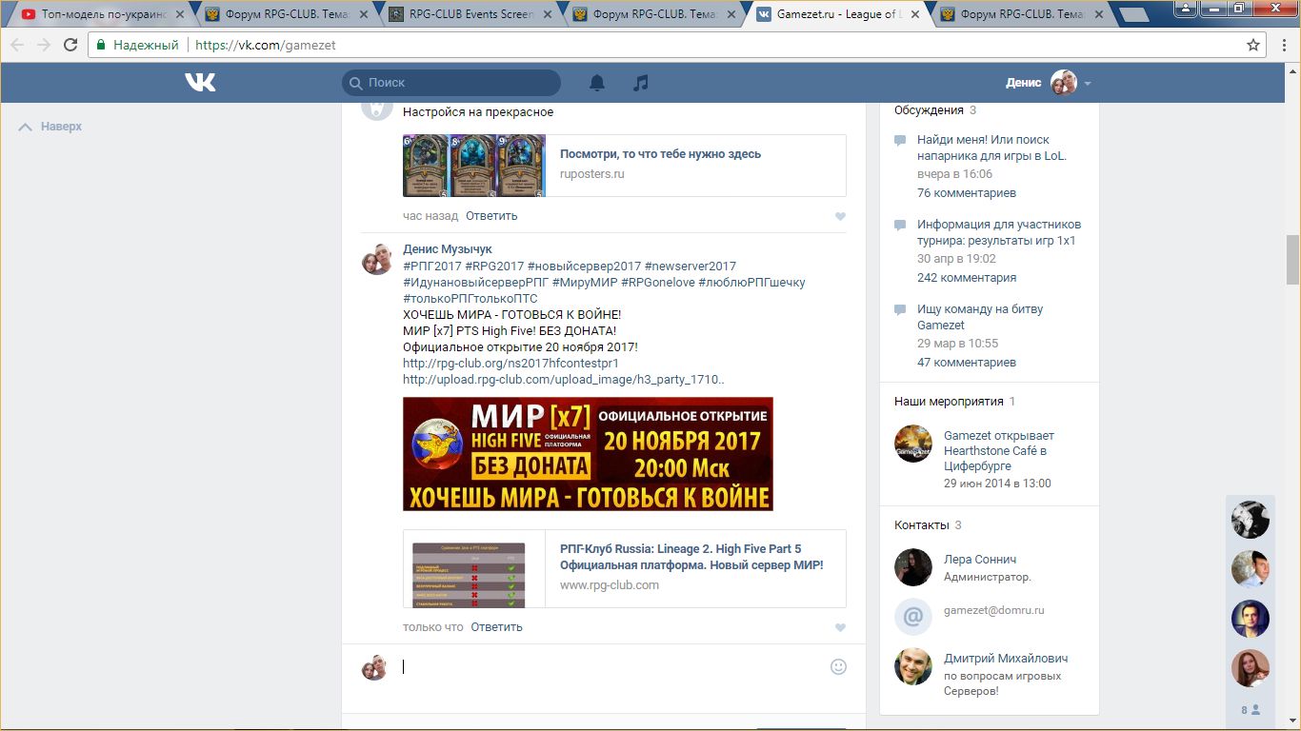Viewport: 1301px width, 731px height.
Task: Close the RPG-CLUB Events Screen tab
Action: 546,14
